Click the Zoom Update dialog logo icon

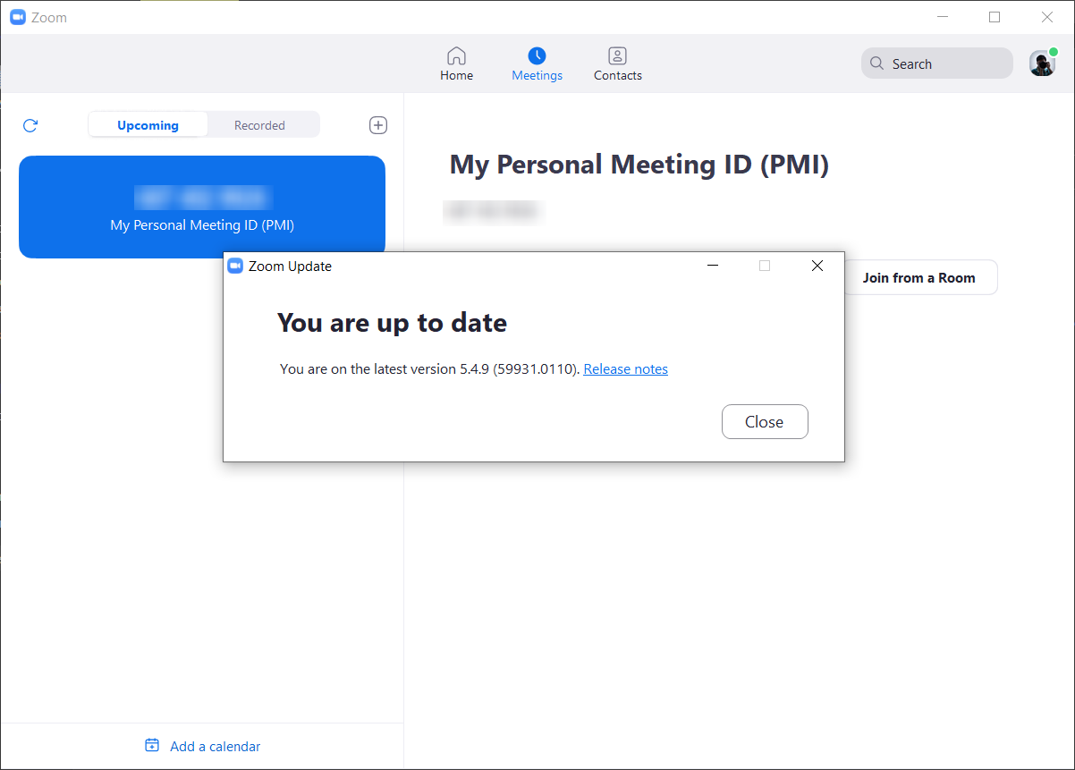pyautogui.click(x=235, y=266)
